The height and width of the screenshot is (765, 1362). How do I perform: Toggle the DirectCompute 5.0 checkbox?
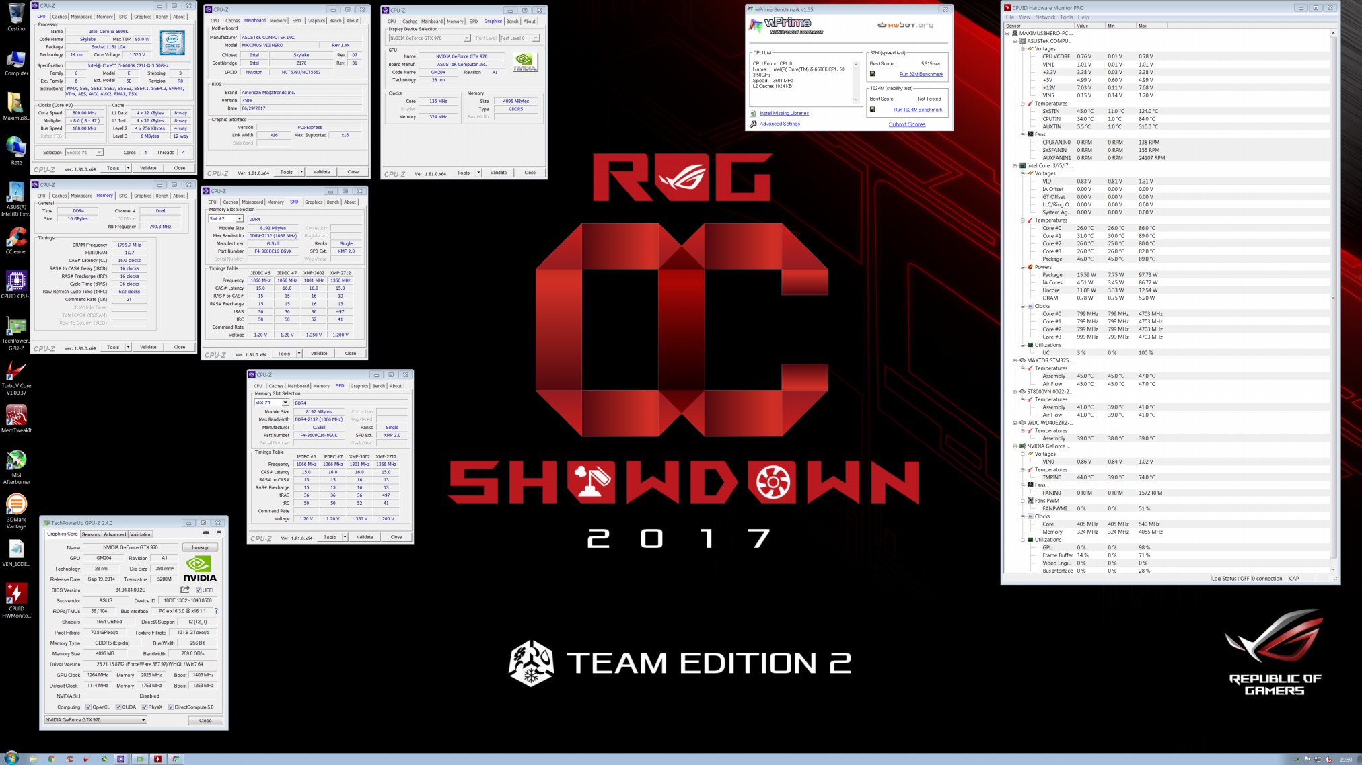170,707
